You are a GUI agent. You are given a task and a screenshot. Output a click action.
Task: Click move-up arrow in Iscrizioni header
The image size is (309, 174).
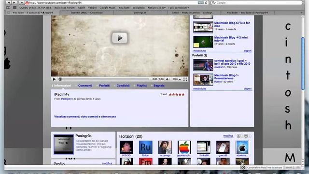(239, 136)
